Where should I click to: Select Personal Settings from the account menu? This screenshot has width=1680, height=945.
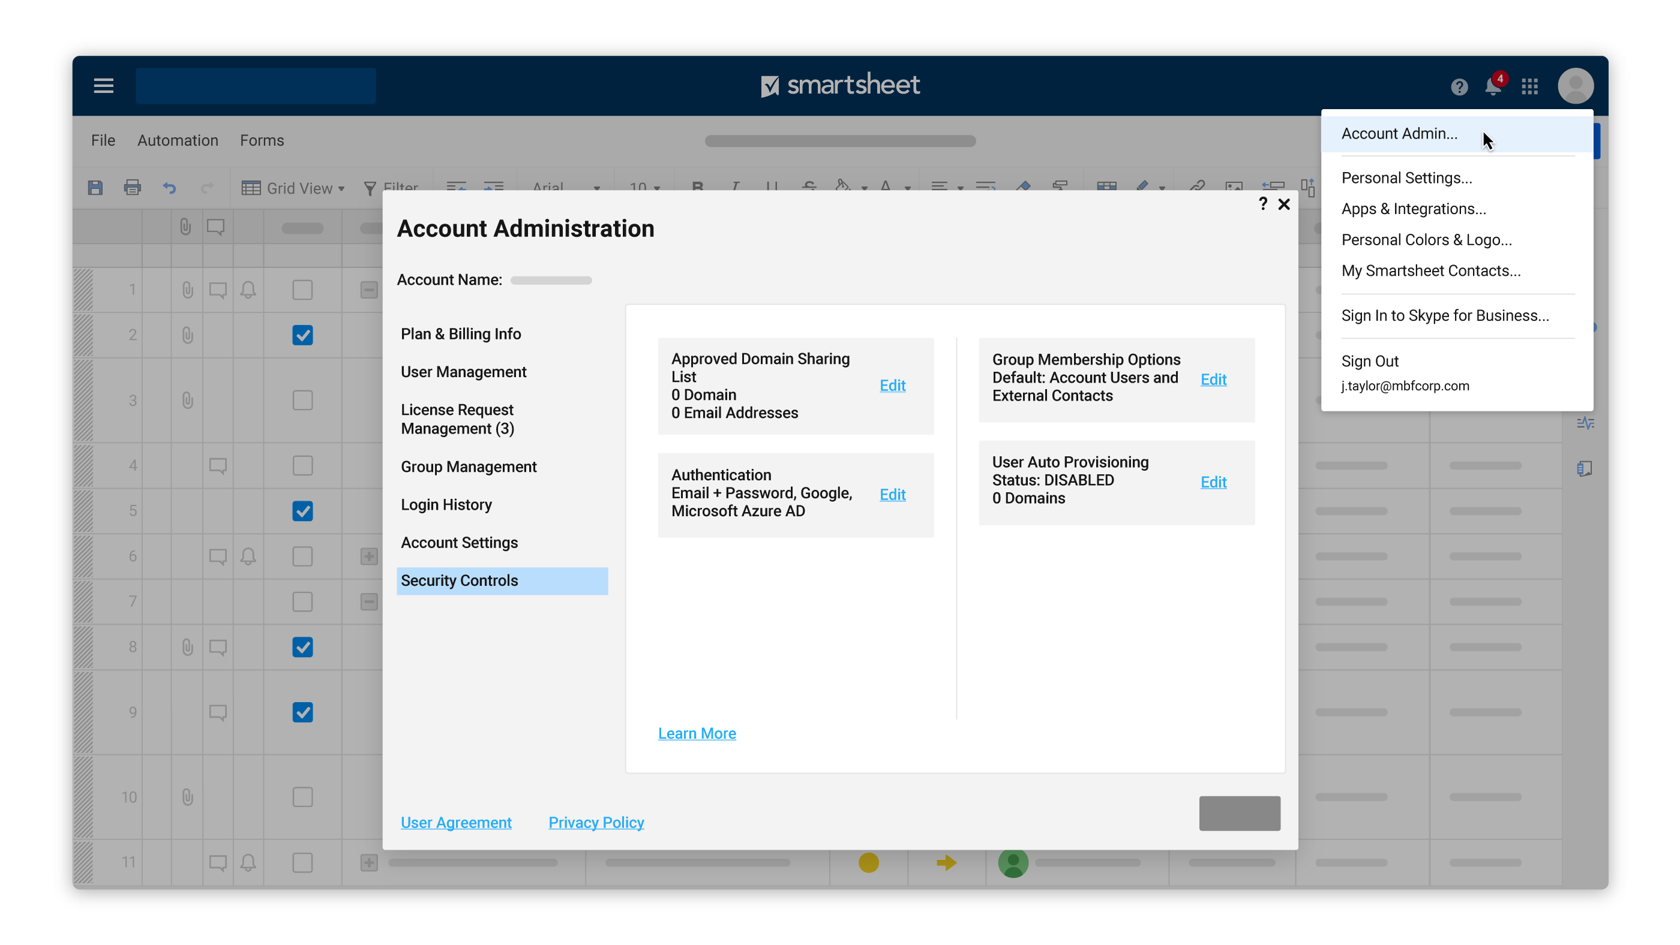(x=1406, y=177)
